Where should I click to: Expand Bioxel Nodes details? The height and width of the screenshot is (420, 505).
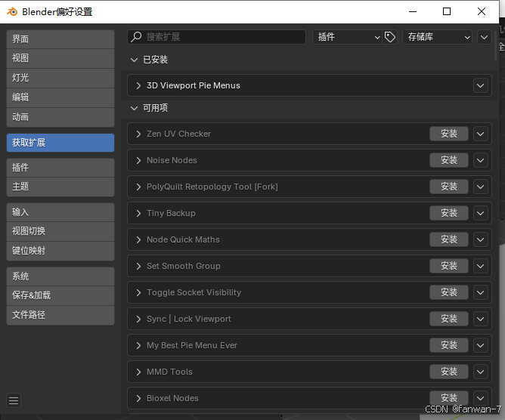pyautogui.click(x=138, y=398)
